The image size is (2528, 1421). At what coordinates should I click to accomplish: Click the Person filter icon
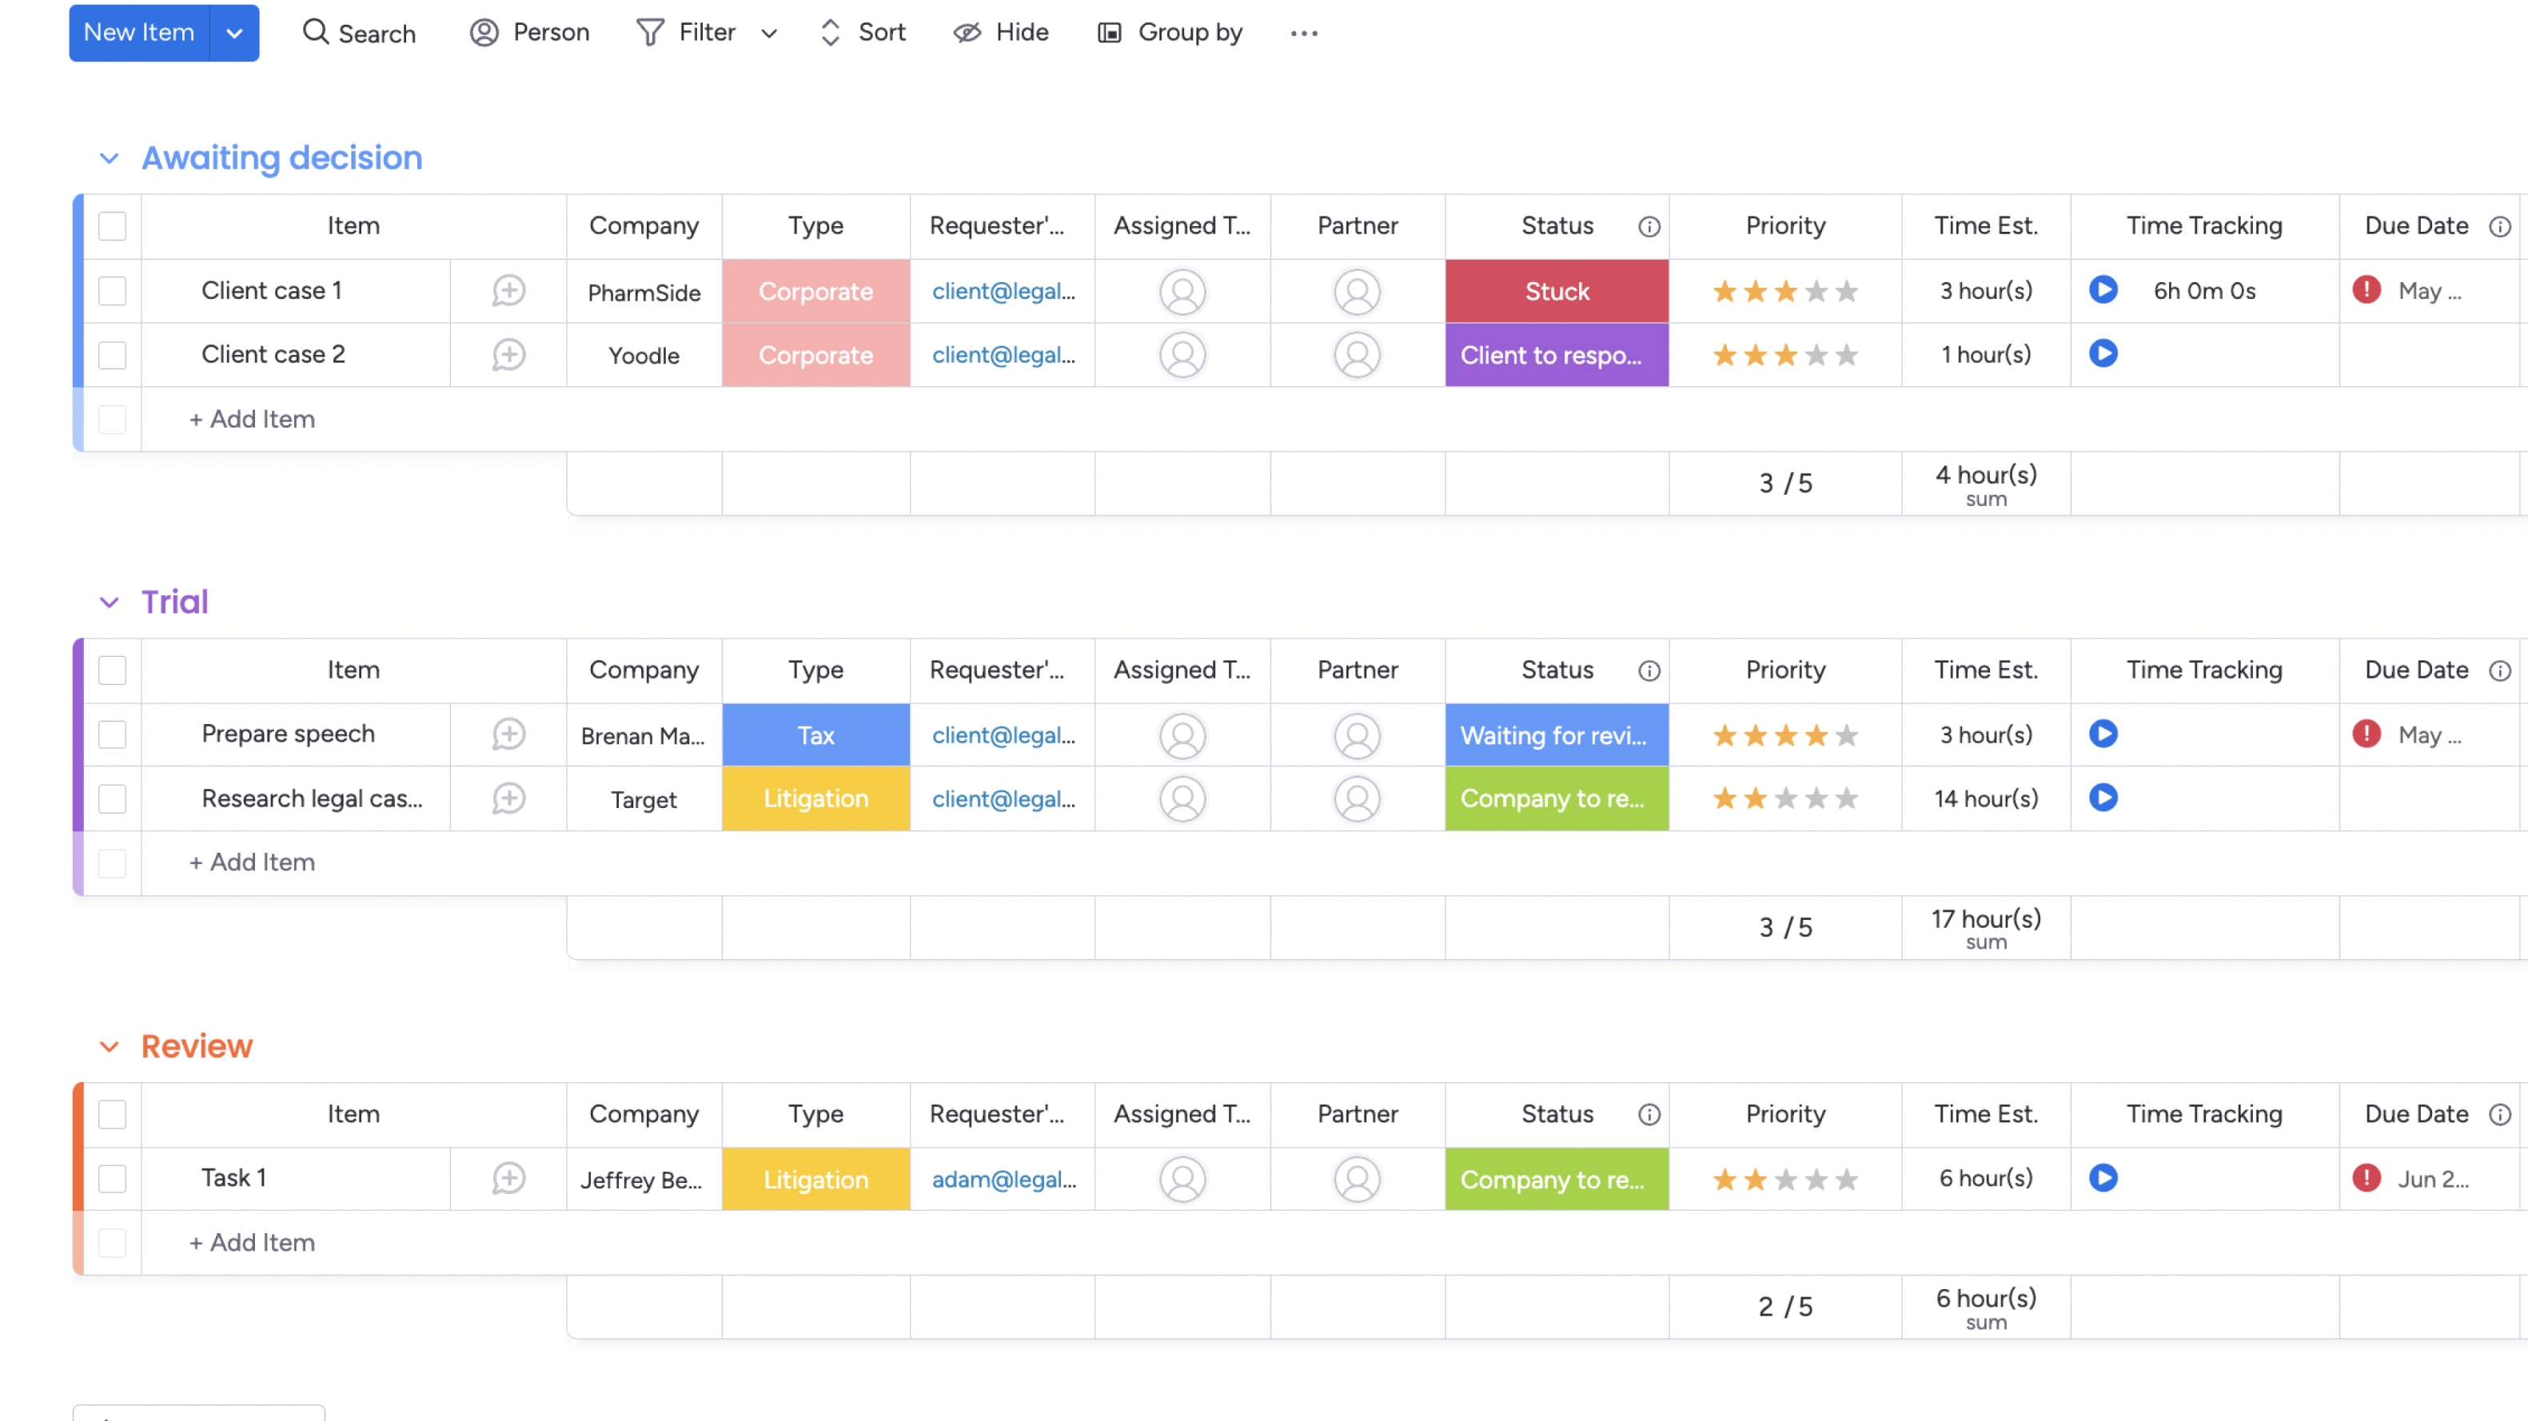(x=484, y=33)
